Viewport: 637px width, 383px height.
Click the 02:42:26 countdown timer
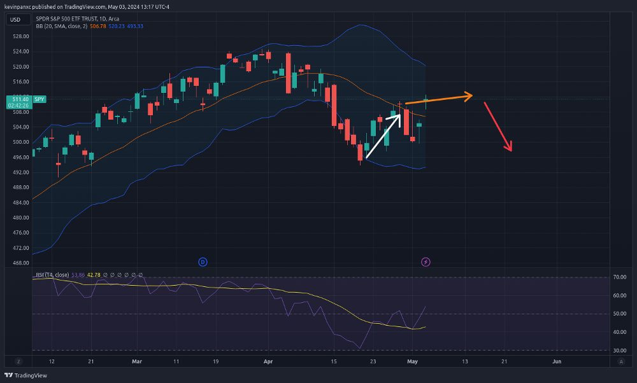pos(18,106)
